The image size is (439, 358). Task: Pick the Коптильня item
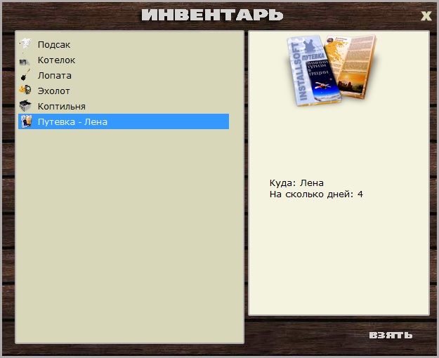tap(124, 106)
